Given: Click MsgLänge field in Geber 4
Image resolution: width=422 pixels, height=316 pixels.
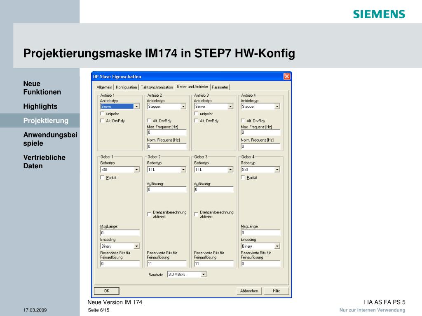Looking at the screenshot, I should coord(260,233).
